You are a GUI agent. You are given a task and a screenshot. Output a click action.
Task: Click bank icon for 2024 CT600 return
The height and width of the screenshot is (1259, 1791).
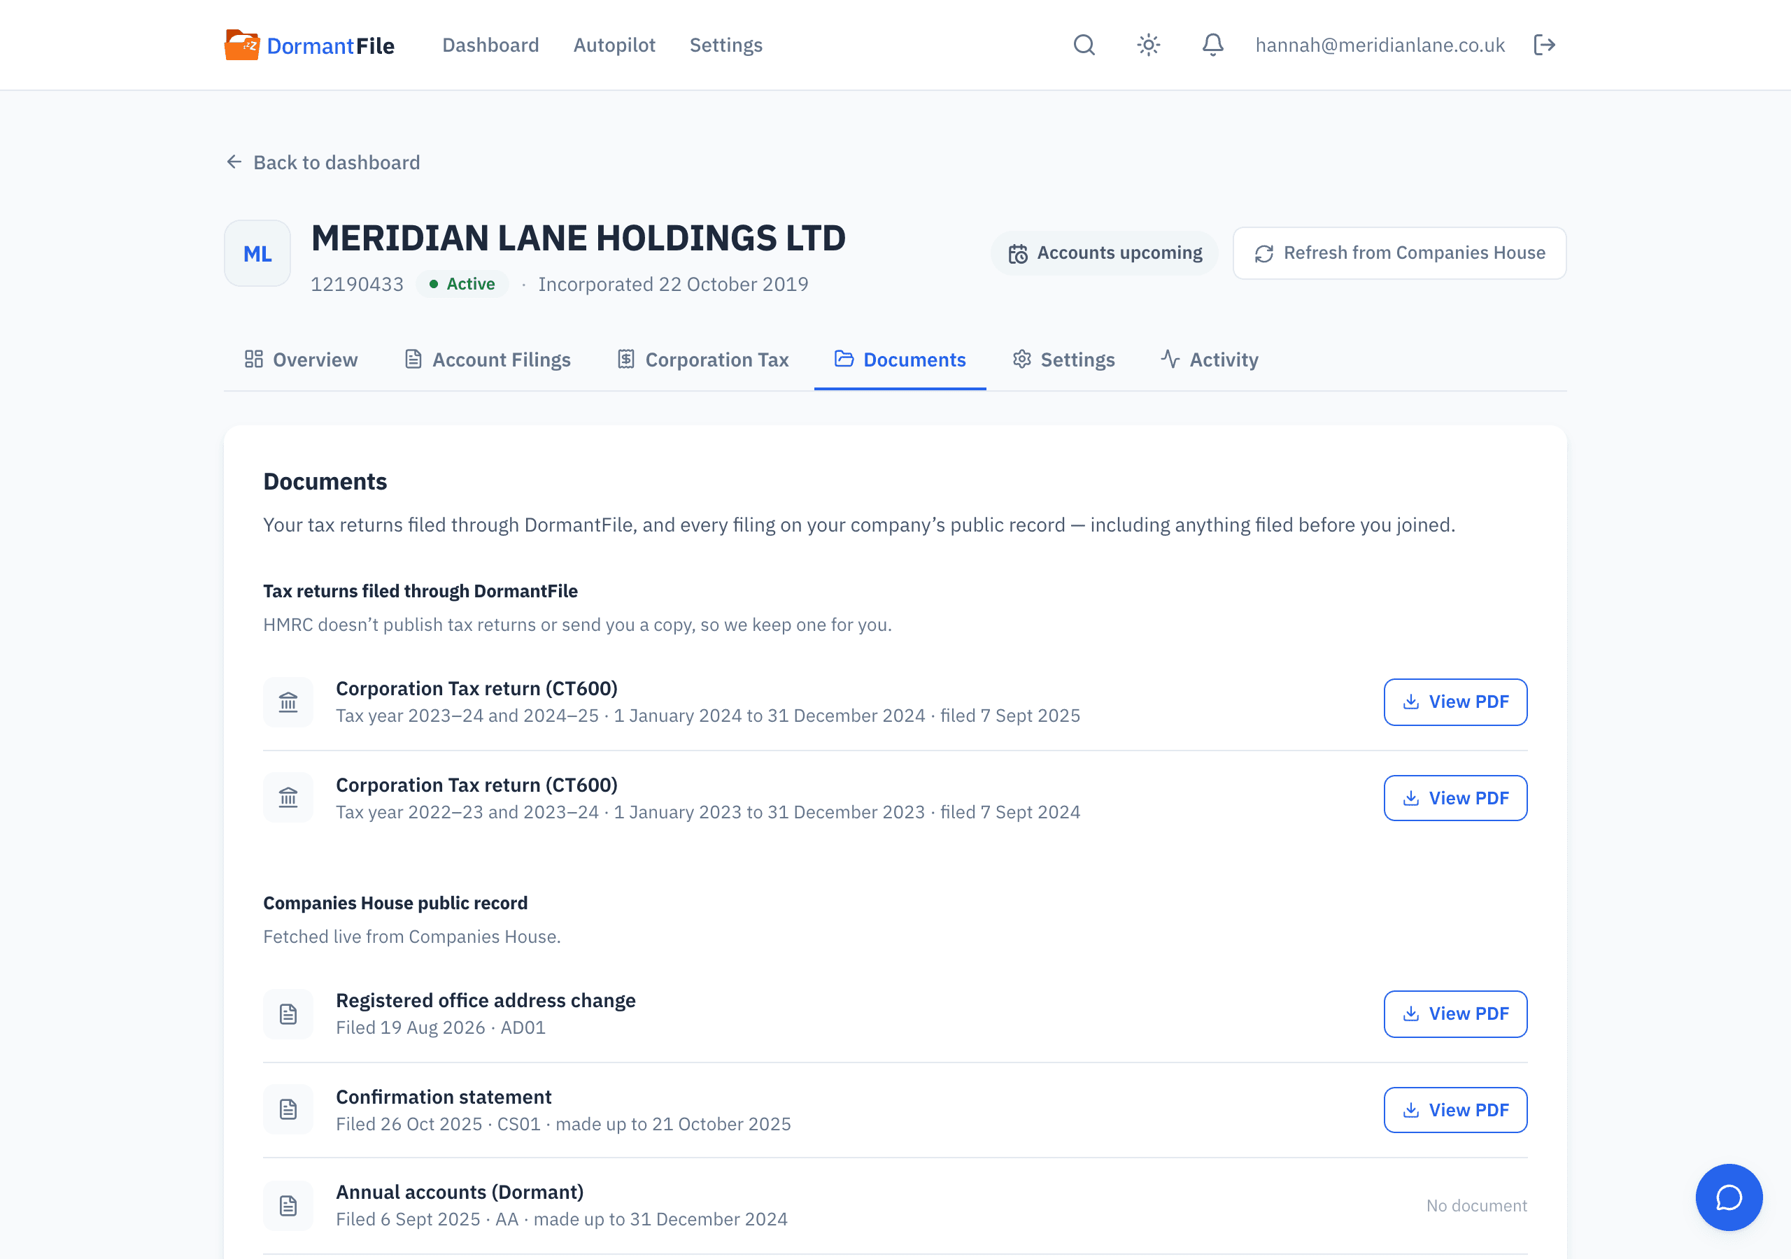tap(289, 702)
